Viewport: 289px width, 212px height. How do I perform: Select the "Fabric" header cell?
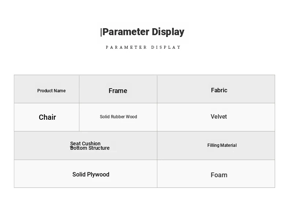click(219, 90)
